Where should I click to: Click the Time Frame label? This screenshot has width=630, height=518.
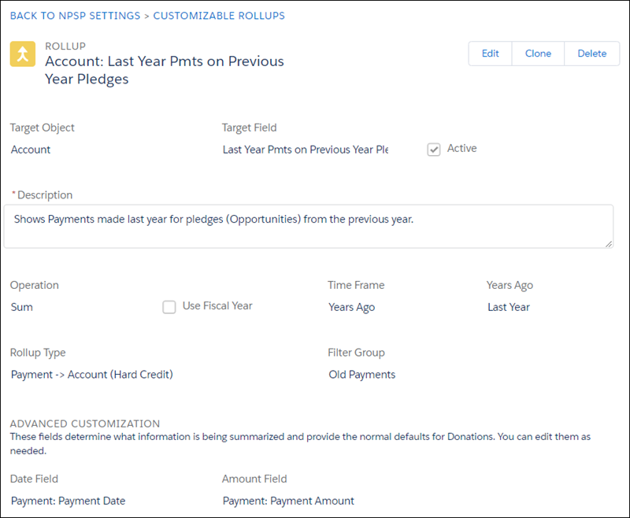pos(356,285)
